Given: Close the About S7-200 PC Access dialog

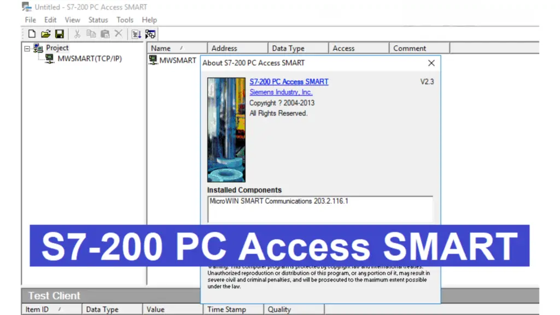Looking at the screenshot, I should 431,63.
